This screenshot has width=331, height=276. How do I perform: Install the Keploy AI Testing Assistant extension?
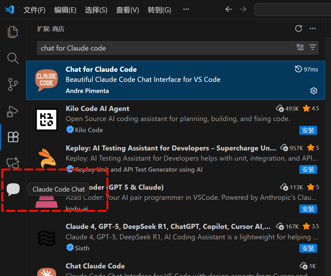point(308,169)
